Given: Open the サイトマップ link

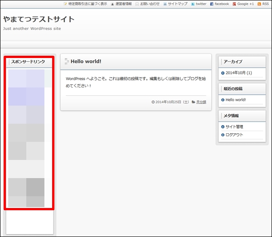Looking at the screenshot, I should 178,4.
